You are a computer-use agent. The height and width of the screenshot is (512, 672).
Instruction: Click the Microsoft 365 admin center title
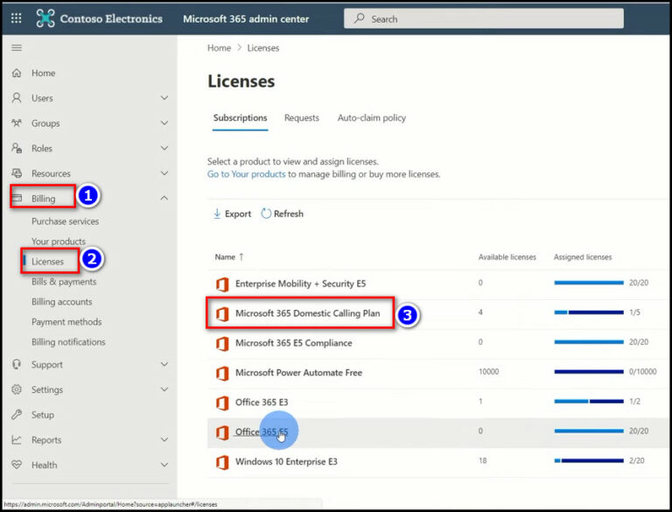246,19
